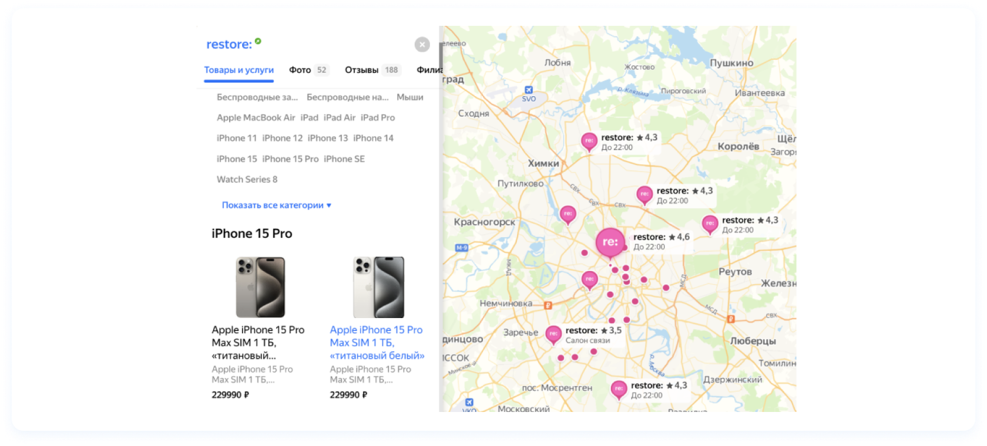Choose the iPad Pro category
Screen dimensions: 987x446
coord(378,117)
